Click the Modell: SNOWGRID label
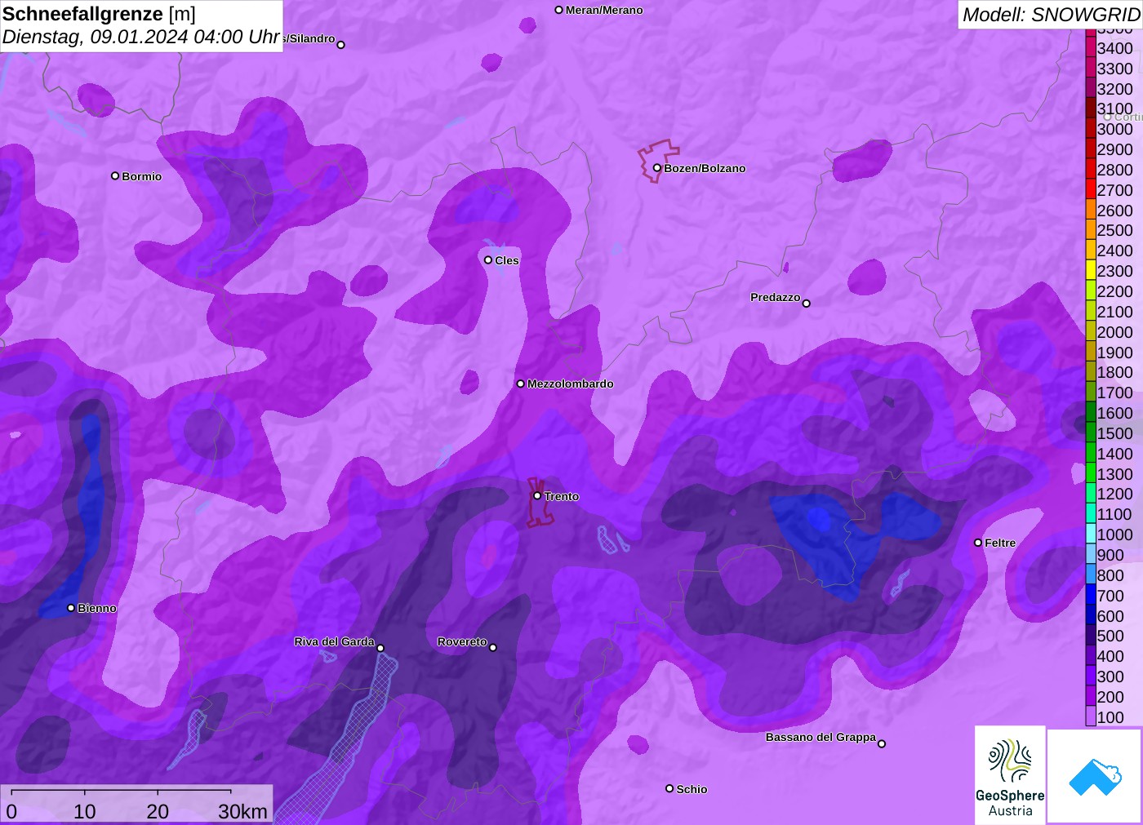The image size is (1143, 825). click(1051, 15)
